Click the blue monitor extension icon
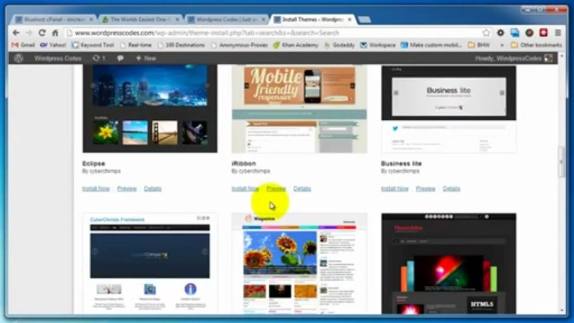The image size is (574, 323). tap(515, 33)
